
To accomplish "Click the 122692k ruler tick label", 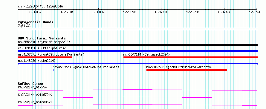I will (224, 12).
